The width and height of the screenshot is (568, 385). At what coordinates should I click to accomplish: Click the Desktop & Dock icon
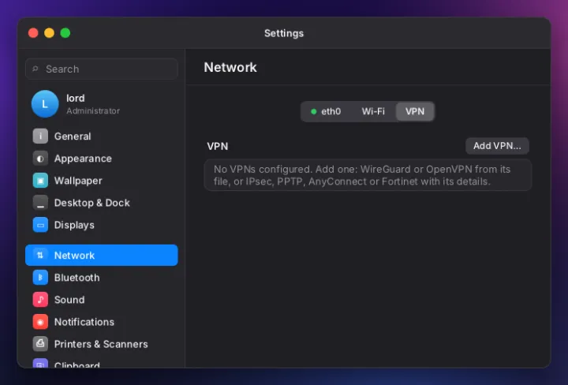click(40, 203)
